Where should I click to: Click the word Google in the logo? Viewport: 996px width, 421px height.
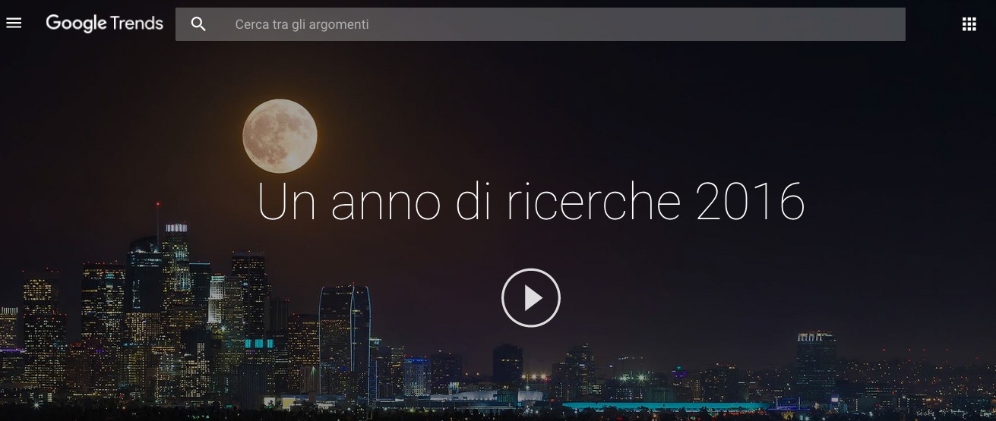[x=76, y=24]
